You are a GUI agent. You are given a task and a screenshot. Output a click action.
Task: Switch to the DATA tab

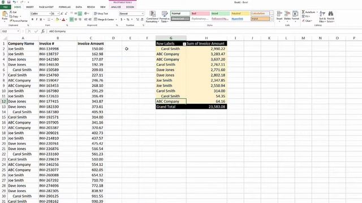[x=79, y=7]
